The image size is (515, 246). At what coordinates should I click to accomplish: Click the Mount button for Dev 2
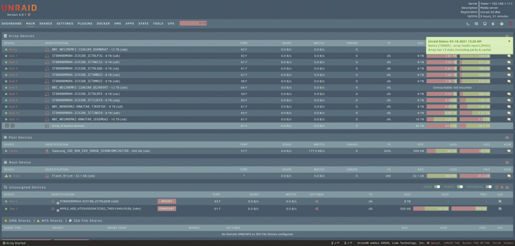(x=167, y=201)
